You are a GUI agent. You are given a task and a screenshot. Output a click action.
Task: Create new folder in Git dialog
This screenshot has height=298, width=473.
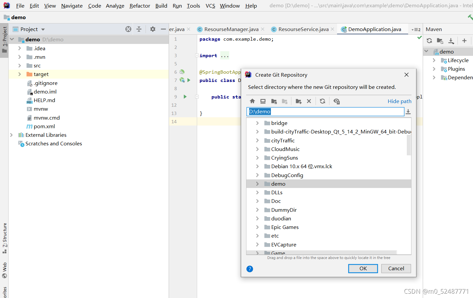pyautogui.click(x=298, y=101)
